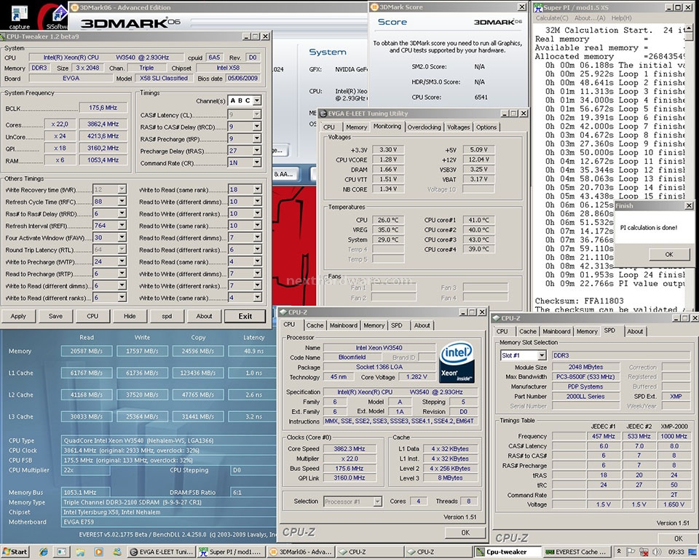Open the Options tab in EVGA E-LEET
This screenshot has height=559, width=699.
pyautogui.click(x=486, y=127)
